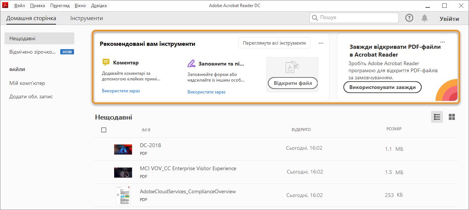469x210 pixels.
Task: Open recommended tools more options ellipsis
Action: click(321, 43)
